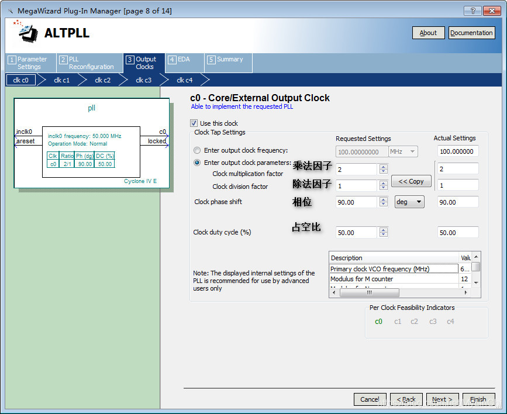This screenshot has height=414, width=507.
Task: Click the pll block diagram preview
Action: [92, 143]
